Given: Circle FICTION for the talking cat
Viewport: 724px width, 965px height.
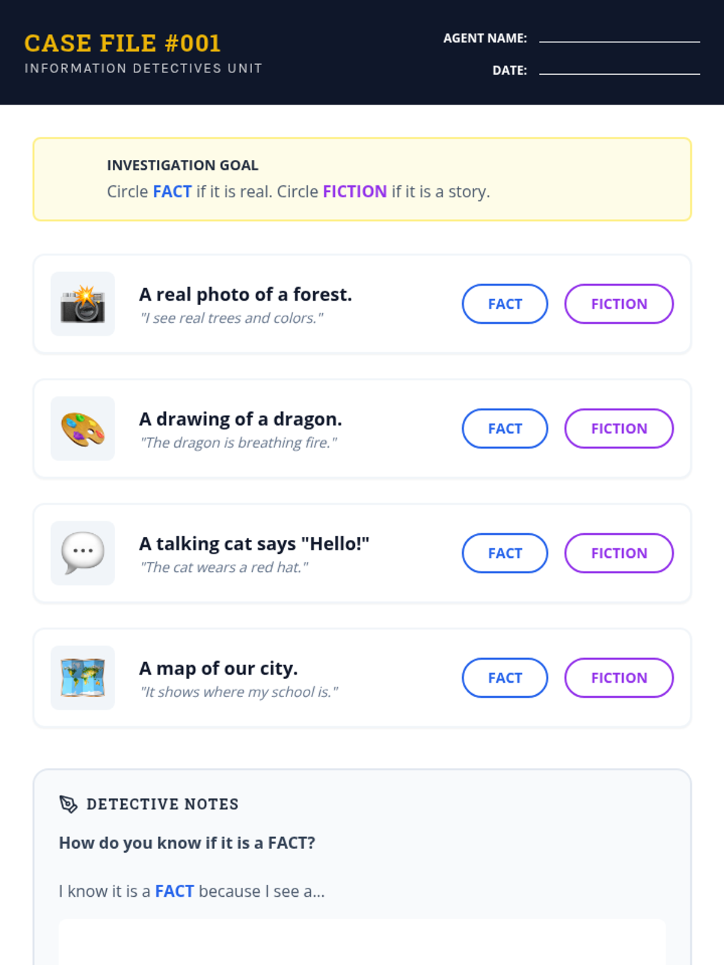Looking at the screenshot, I should (x=618, y=553).
